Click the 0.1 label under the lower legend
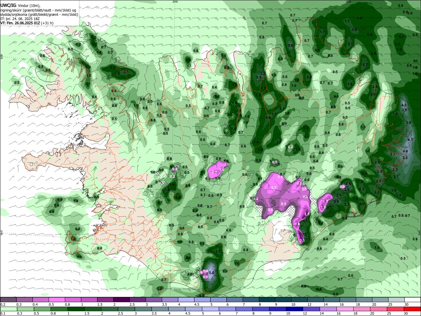 [x=2, y=313]
